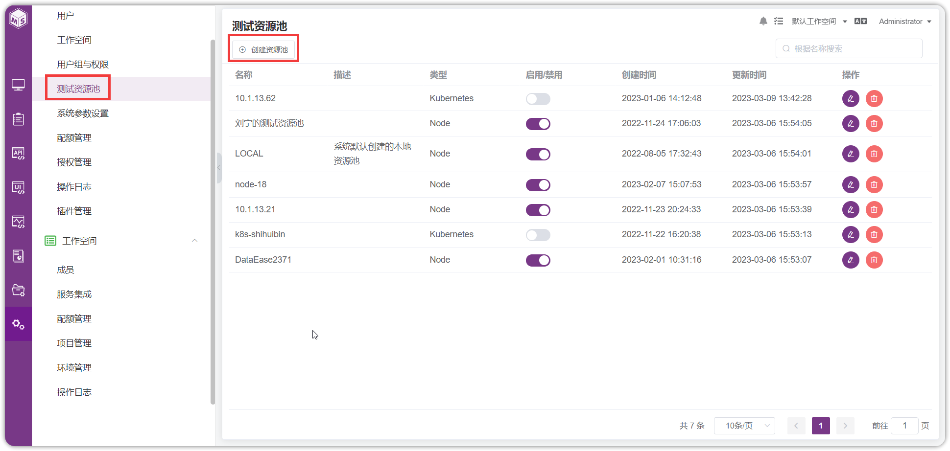Open the 插件管理 menu item
The height and width of the screenshot is (451, 950).
(74, 211)
